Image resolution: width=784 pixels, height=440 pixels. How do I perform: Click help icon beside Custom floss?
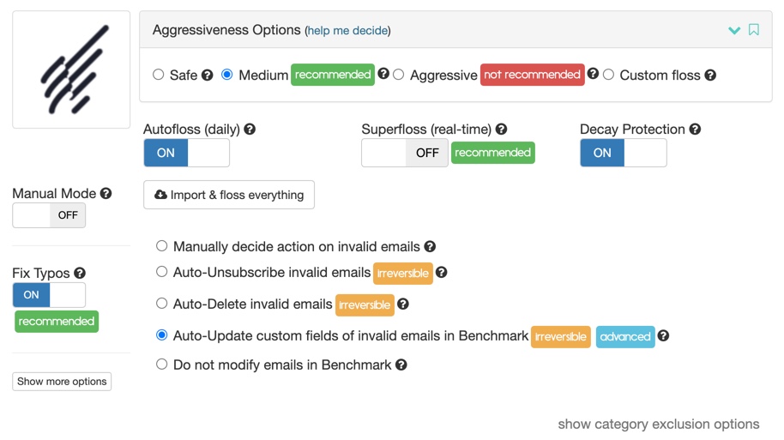click(x=710, y=75)
